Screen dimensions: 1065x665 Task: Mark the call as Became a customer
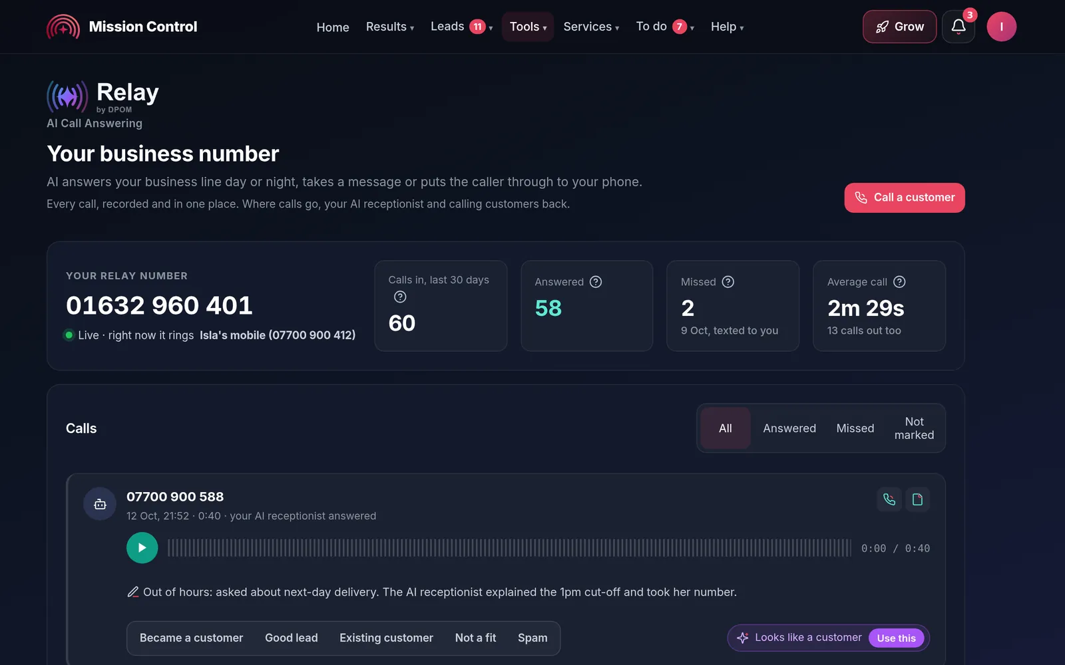pyautogui.click(x=191, y=638)
